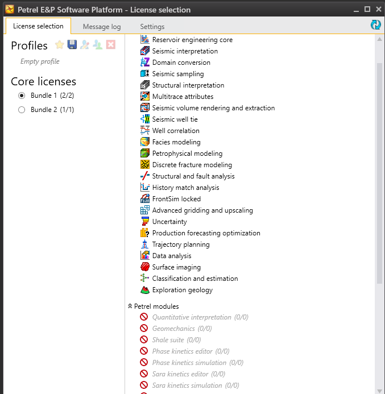Click the Seismic well tie label

[x=175, y=119]
